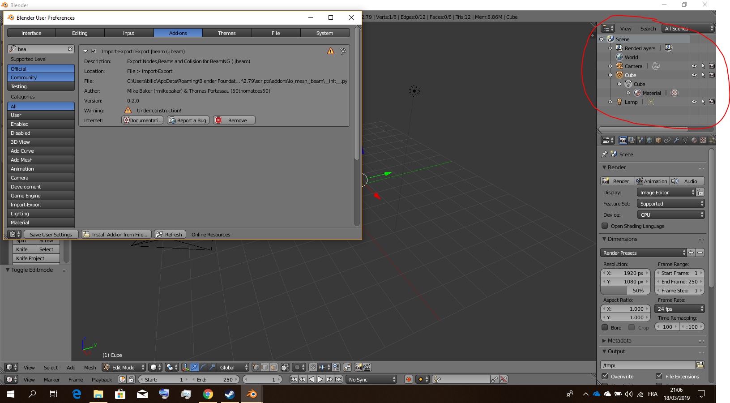Switch to the System preferences tab
The image size is (730, 403).
pos(325,33)
